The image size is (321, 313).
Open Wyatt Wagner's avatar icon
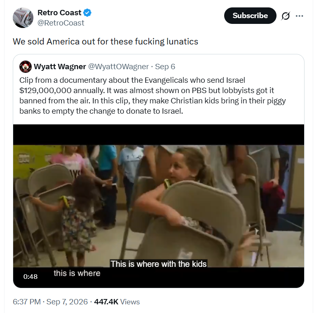click(26, 67)
